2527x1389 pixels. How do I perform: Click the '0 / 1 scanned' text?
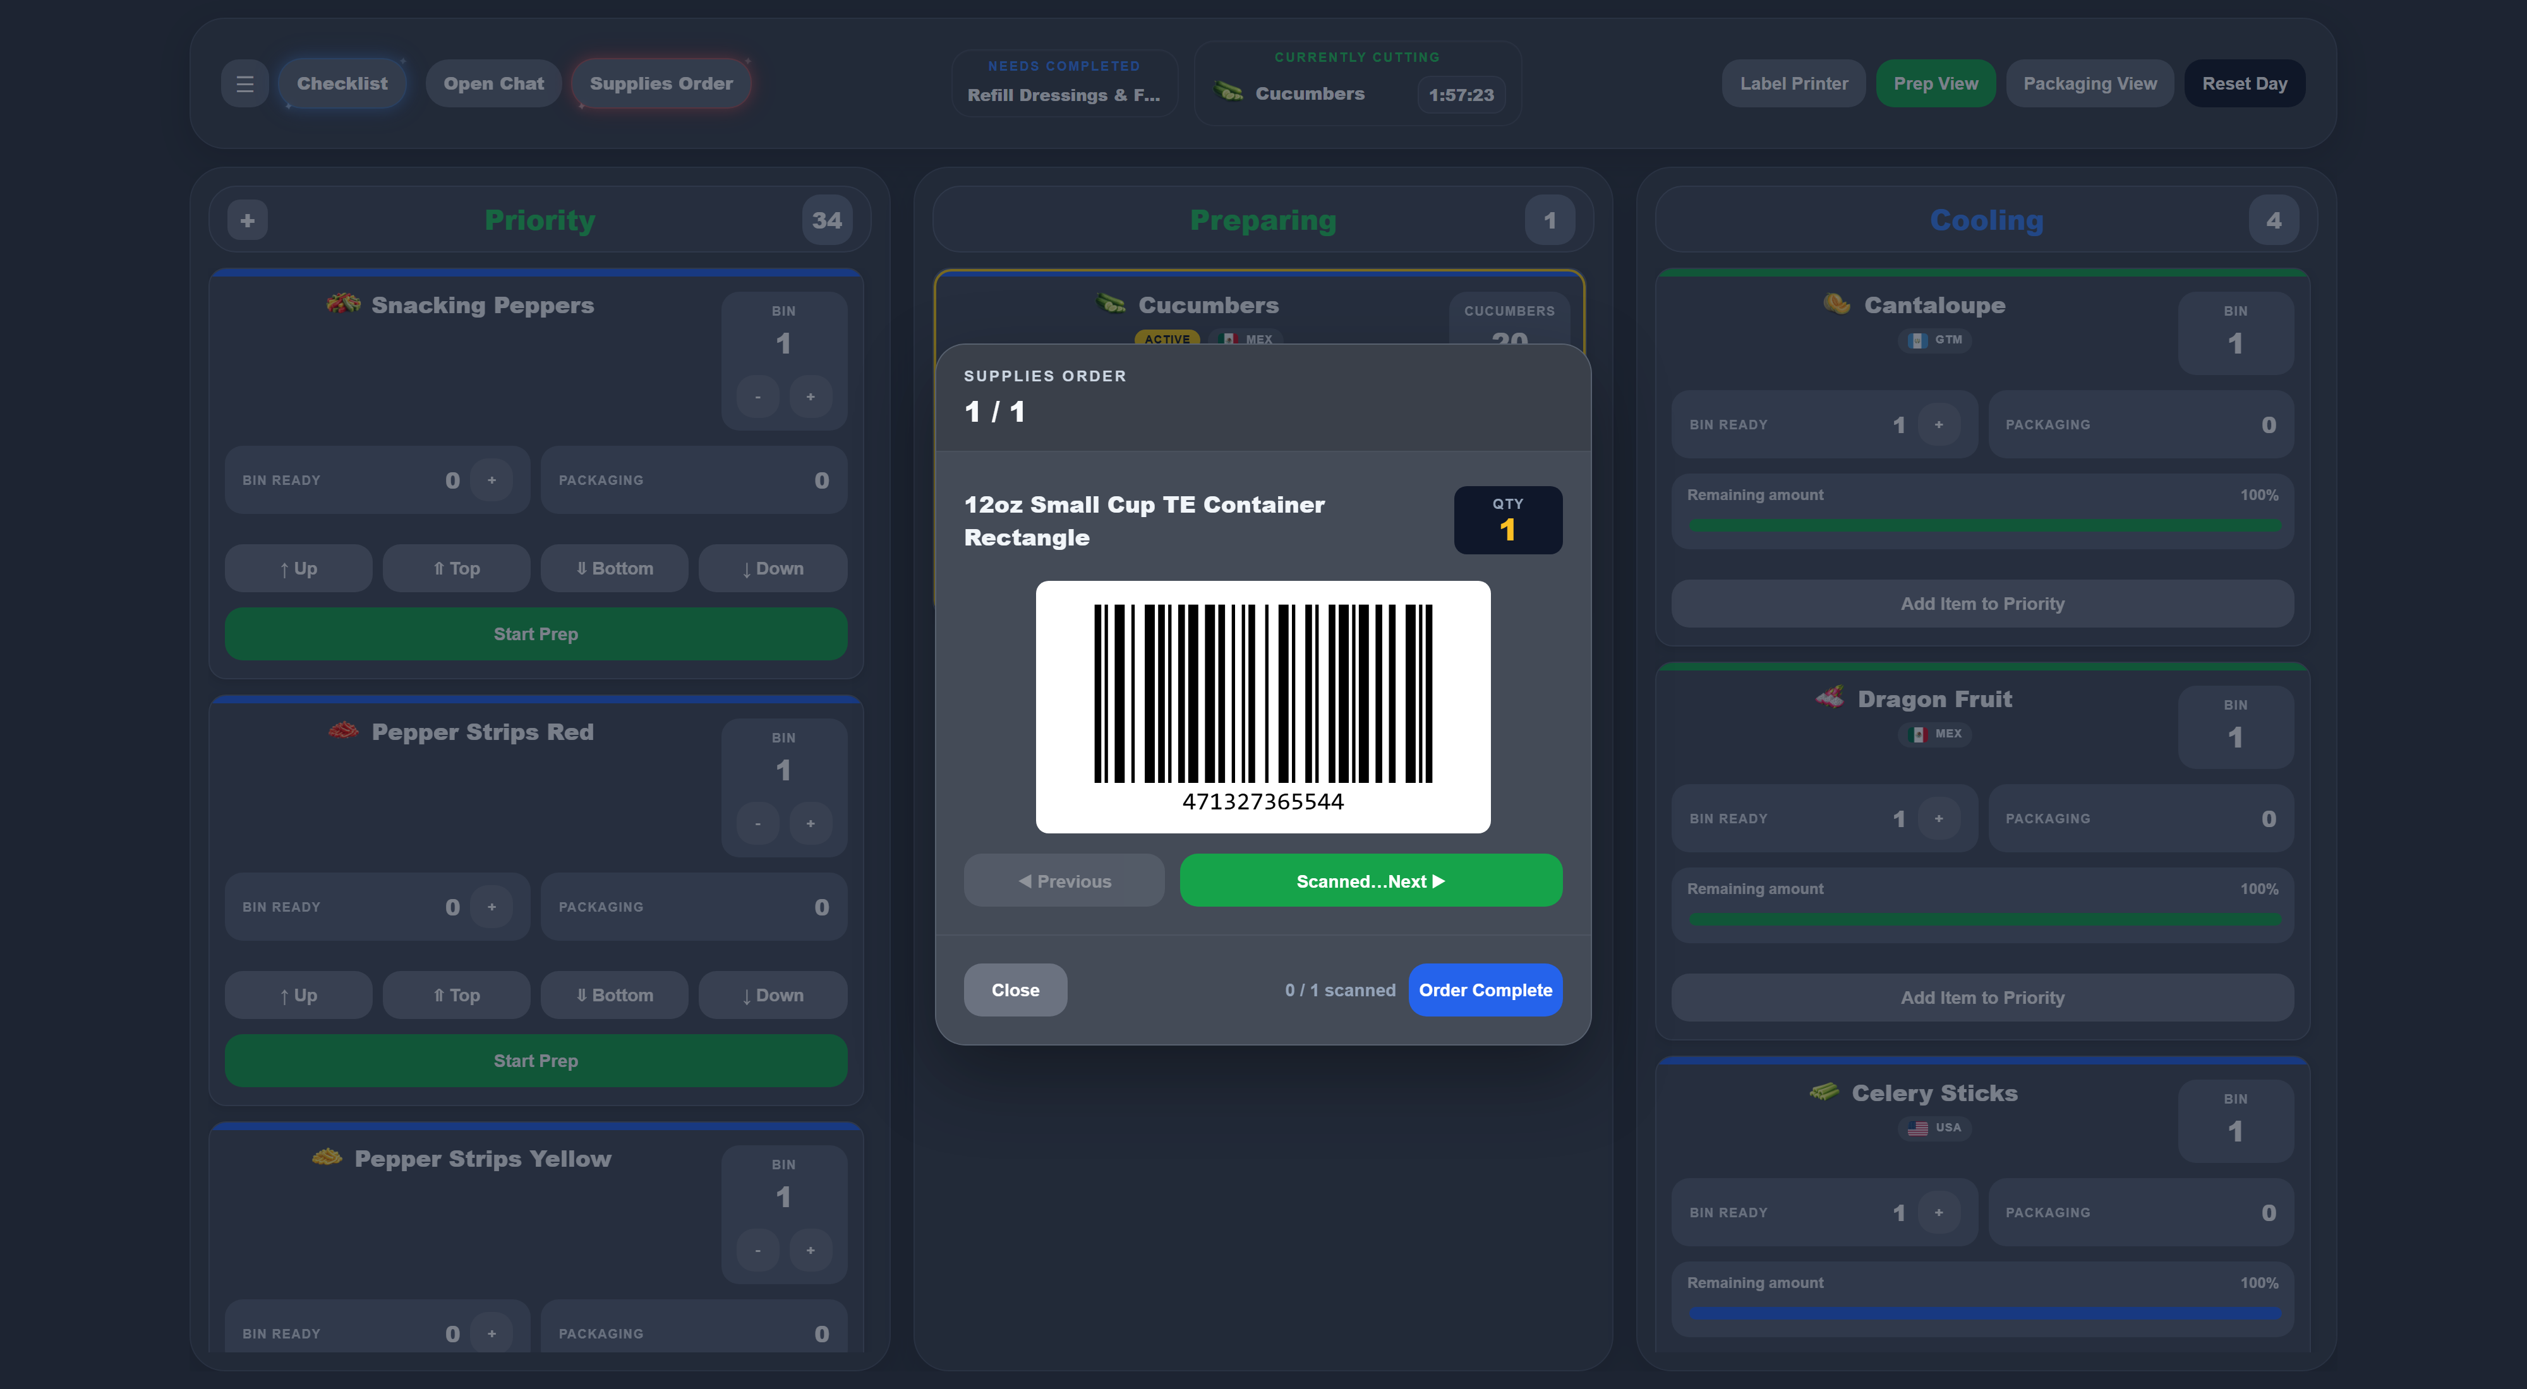[1340, 990]
